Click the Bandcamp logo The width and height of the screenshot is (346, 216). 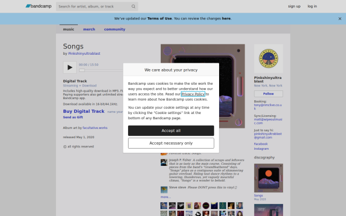coord(39,6)
